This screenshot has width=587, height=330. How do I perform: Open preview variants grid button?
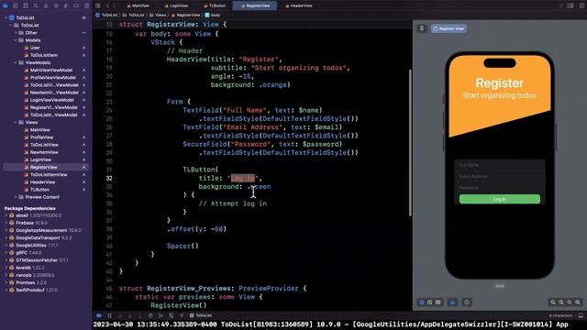[438, 302]
